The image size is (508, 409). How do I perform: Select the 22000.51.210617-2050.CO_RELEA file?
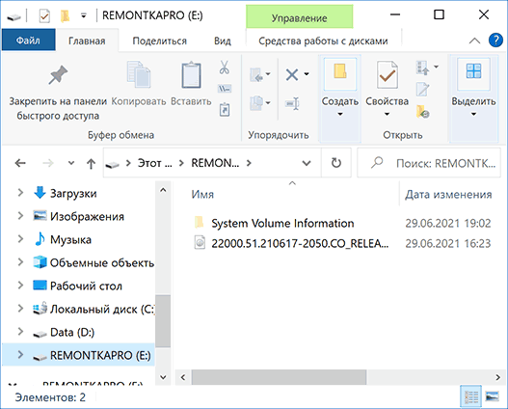300,243
